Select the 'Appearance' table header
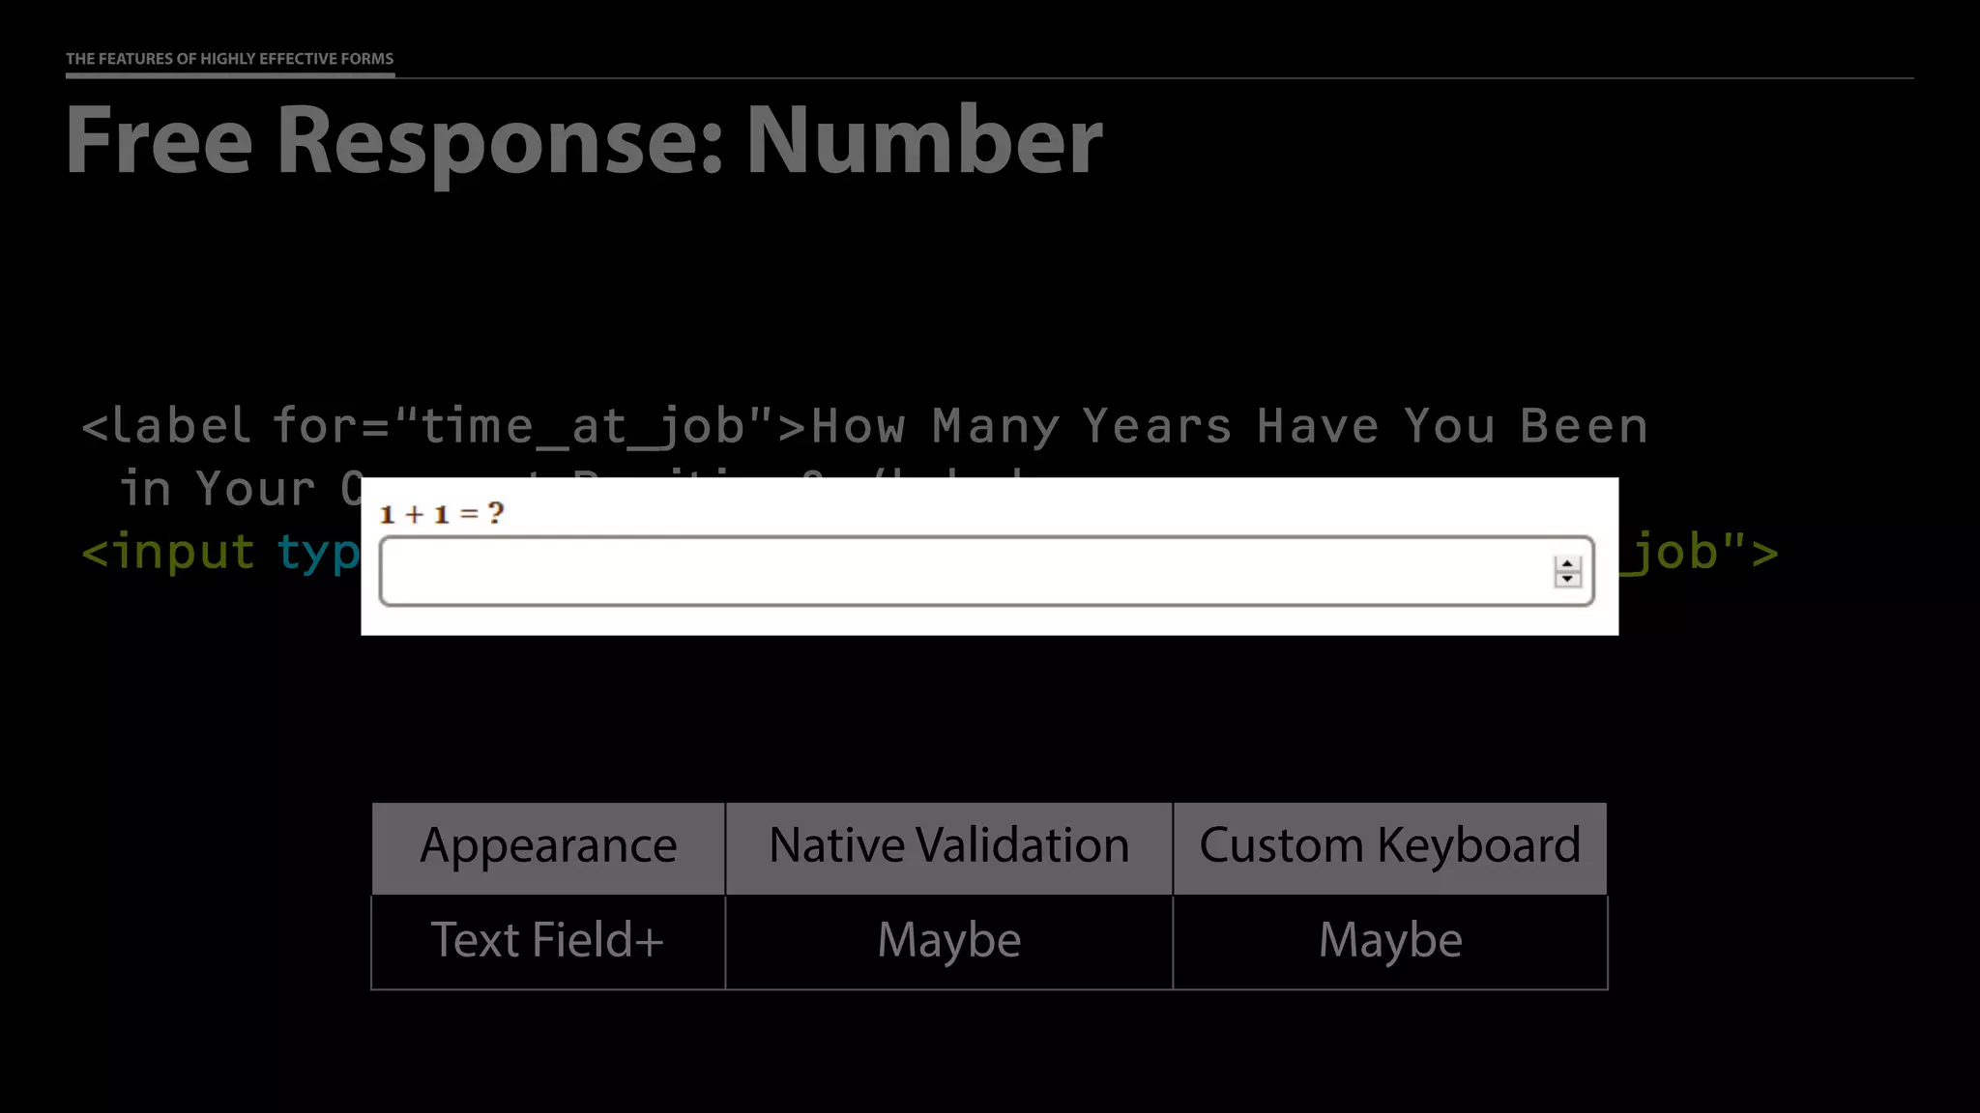Image resolution: width=1980 pixels, height=1113 pixels. [548, 847]
